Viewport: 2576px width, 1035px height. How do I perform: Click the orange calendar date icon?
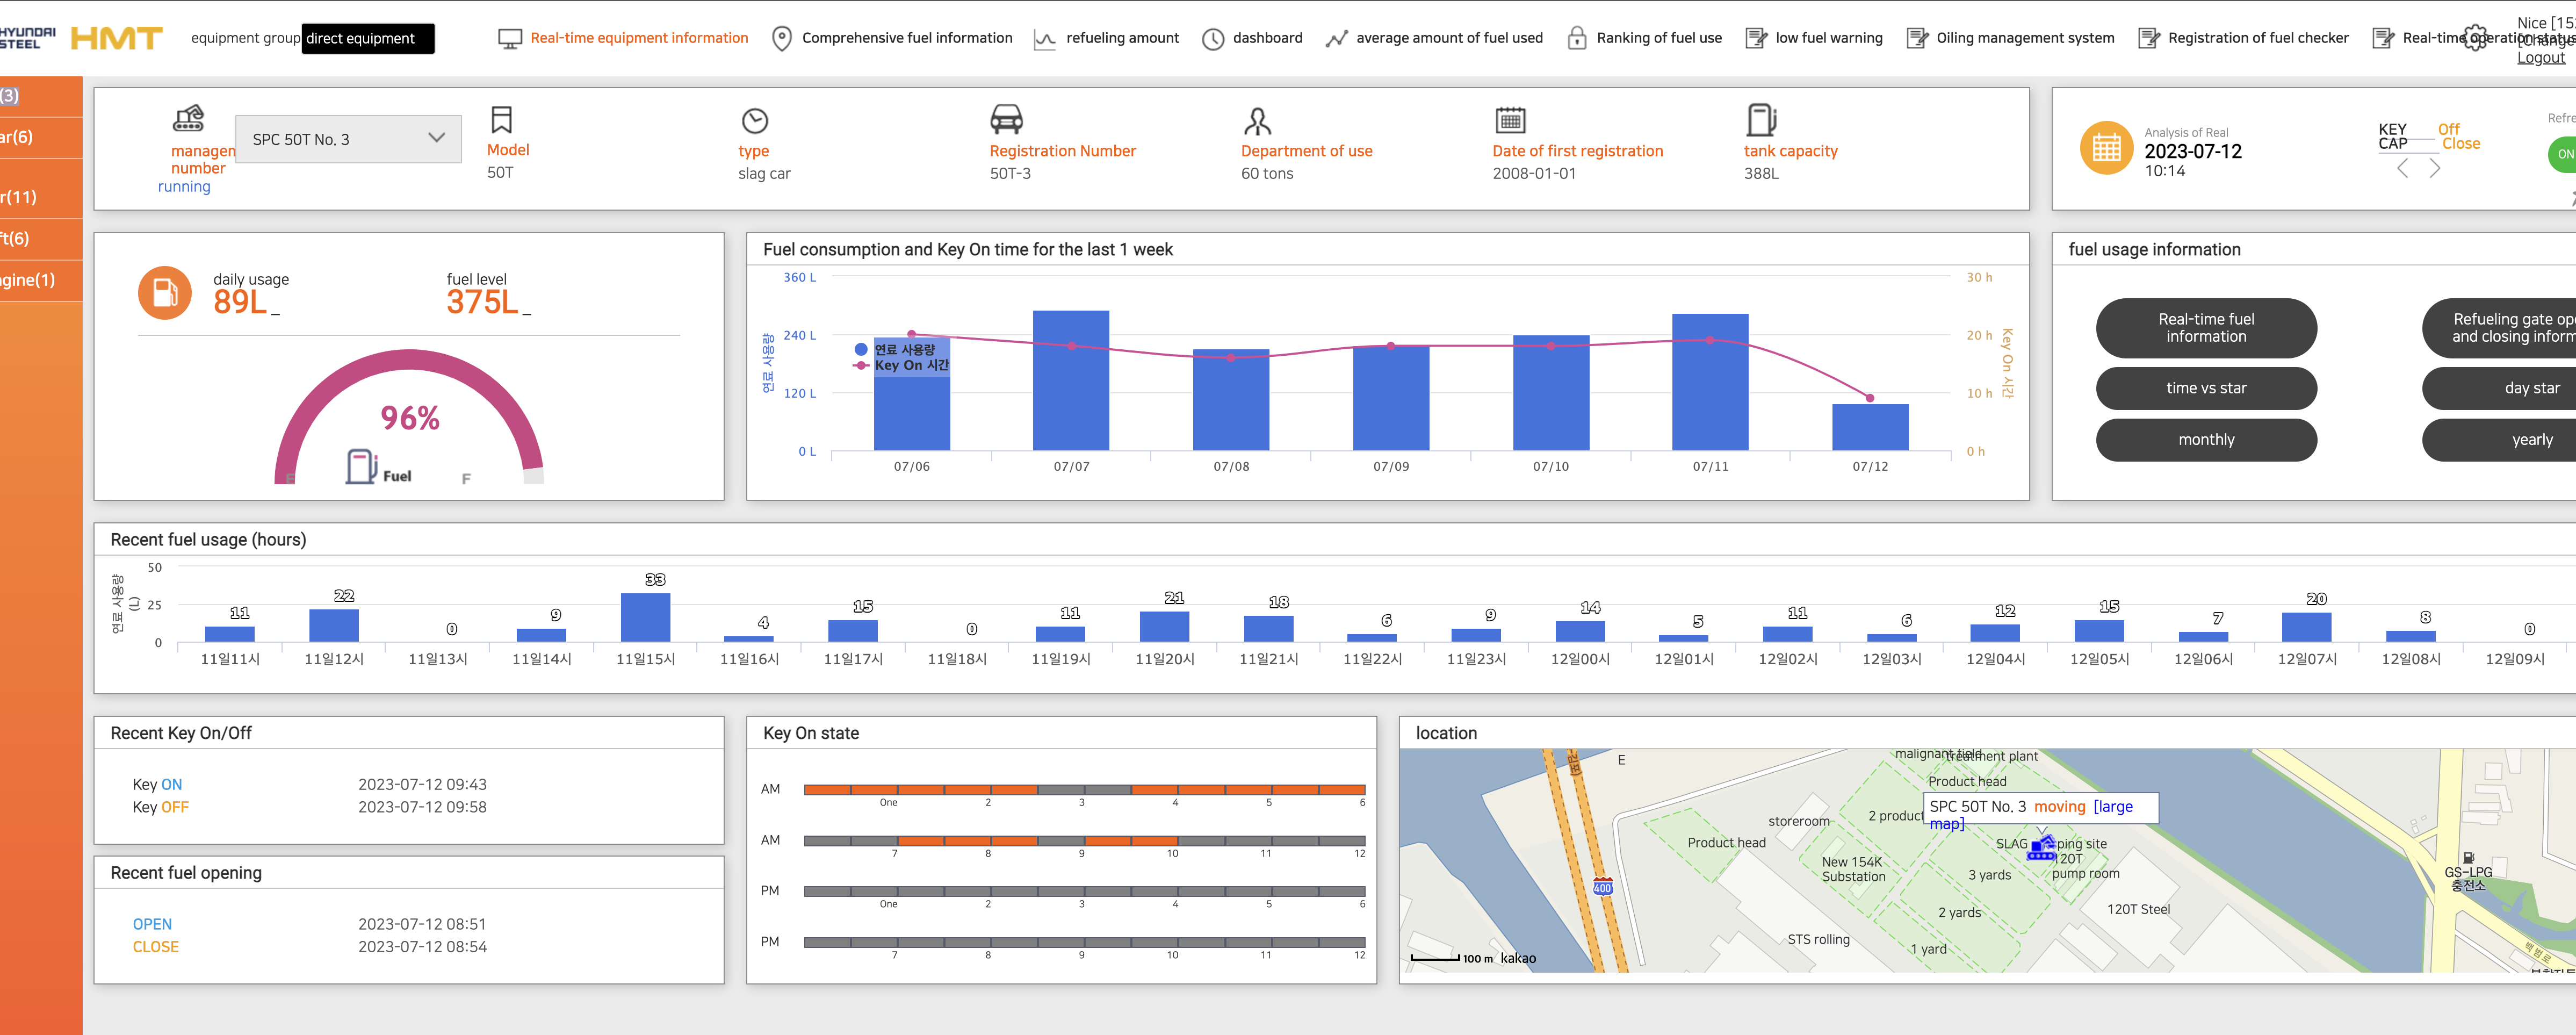2106,149
